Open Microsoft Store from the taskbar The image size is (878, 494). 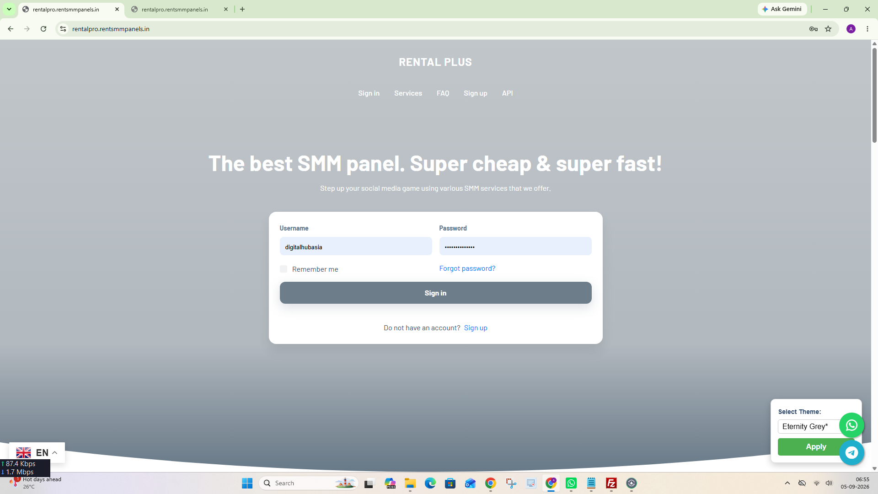(x=450, y=483)
